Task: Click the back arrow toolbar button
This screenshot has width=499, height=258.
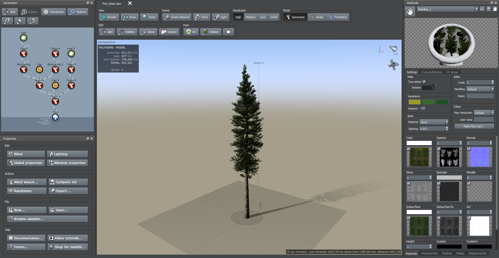Action: coord(228,32)
